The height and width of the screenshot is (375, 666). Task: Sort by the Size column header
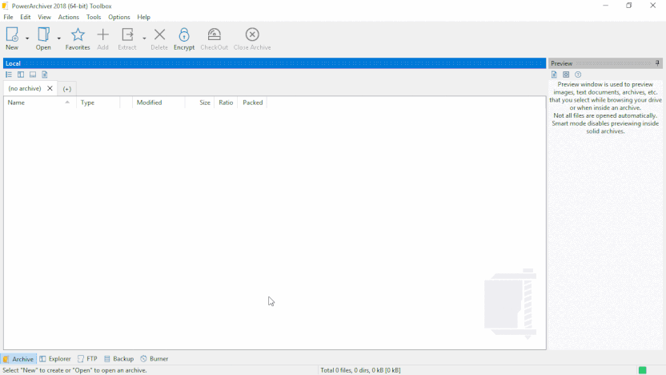[199, 103]
